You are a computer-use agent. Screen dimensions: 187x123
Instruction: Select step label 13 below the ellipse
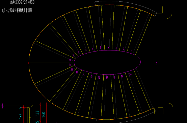coord(77,72)
